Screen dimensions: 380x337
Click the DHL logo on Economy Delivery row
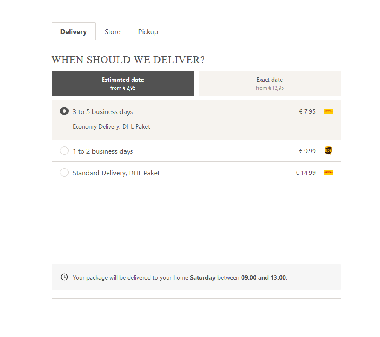point(328,111)
